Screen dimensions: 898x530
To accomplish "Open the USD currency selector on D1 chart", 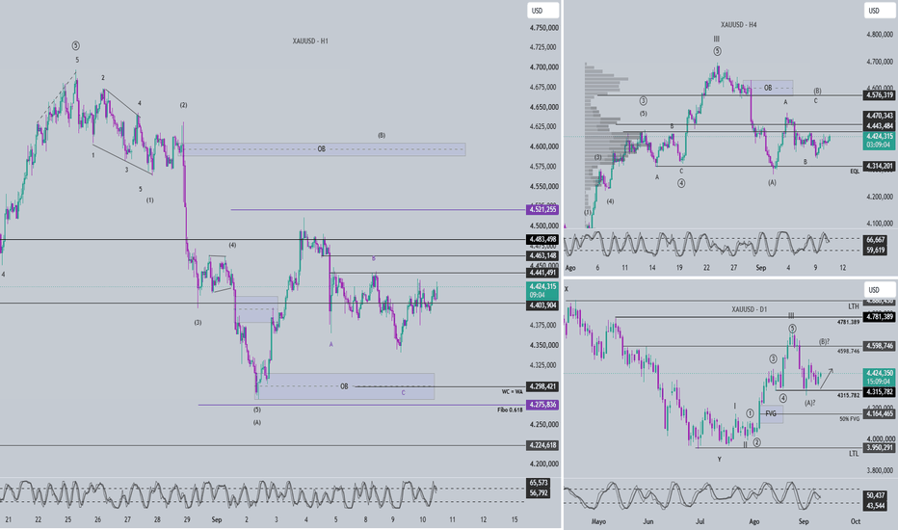I will pos(879,289).
